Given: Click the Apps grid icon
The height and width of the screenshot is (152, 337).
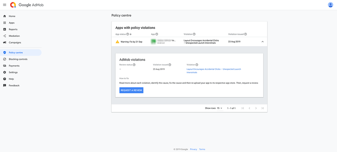Looking at the screenshot, I should 5,23.
